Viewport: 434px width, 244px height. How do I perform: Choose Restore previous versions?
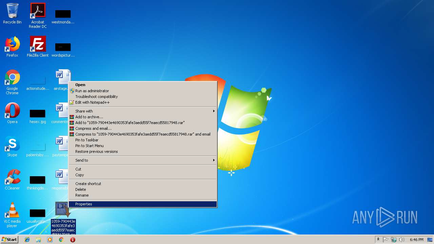tap(143, 151)
